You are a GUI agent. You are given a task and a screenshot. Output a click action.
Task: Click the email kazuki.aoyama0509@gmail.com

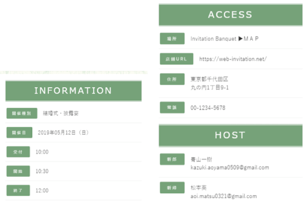point(229,168)
